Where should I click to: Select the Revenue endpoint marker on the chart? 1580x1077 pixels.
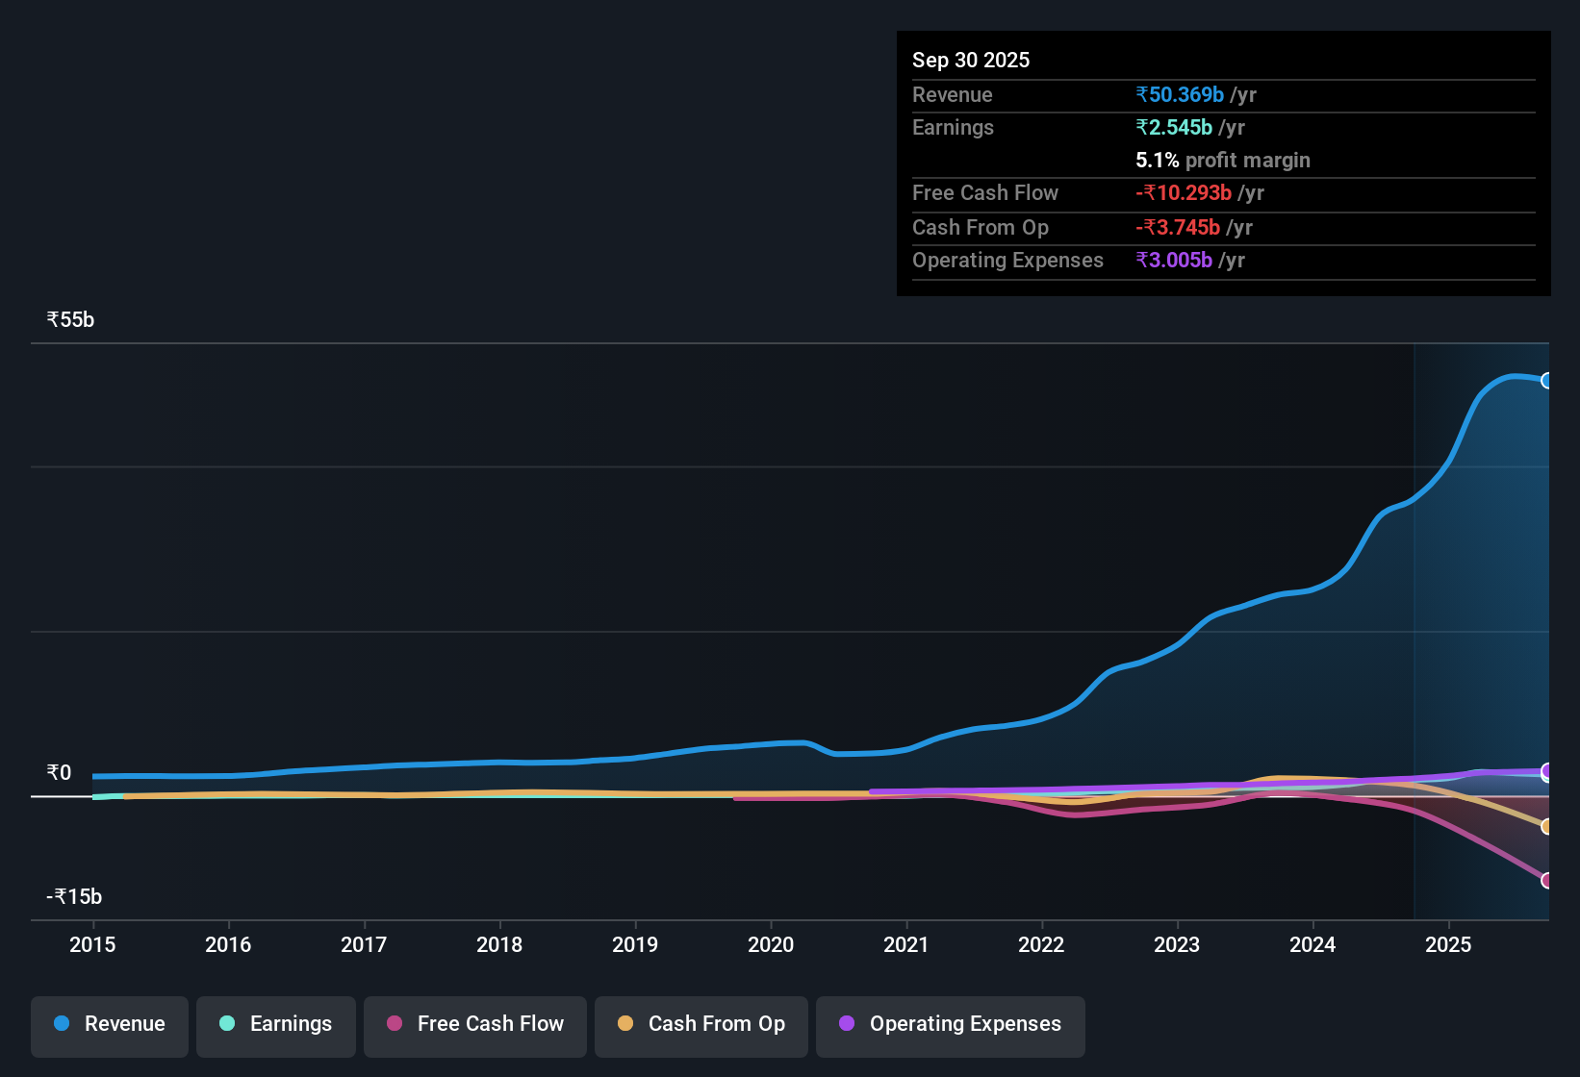pos(1547,381)
